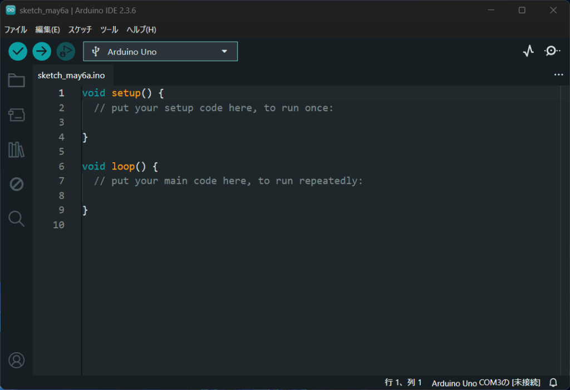570x390 pixels.
Task: Click the loop function name
Action: click(x=123, y=166)
